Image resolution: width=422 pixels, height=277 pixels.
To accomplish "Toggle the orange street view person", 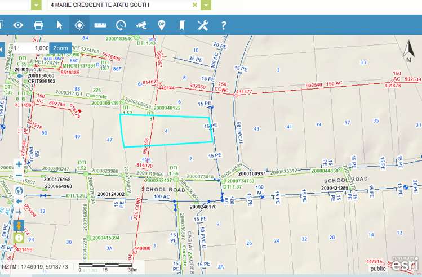I will tap(19, 226).
